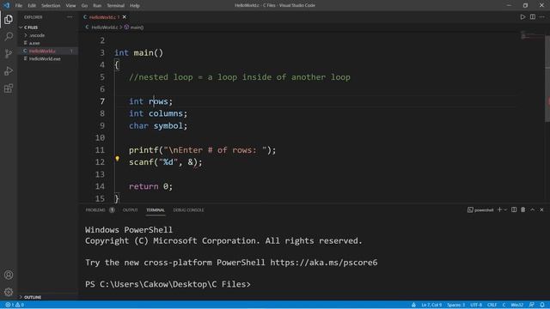550x309 pixels.
Task: Switch to the OUTPUT panel tab
Action: coord(130,209)
